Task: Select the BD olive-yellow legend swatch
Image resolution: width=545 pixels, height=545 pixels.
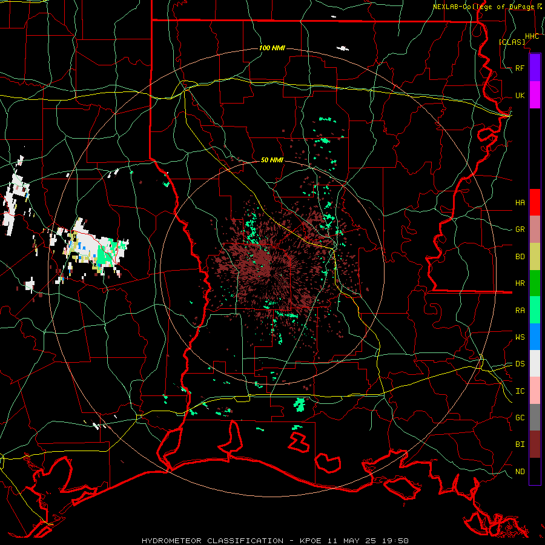Action: click(535, 256)
